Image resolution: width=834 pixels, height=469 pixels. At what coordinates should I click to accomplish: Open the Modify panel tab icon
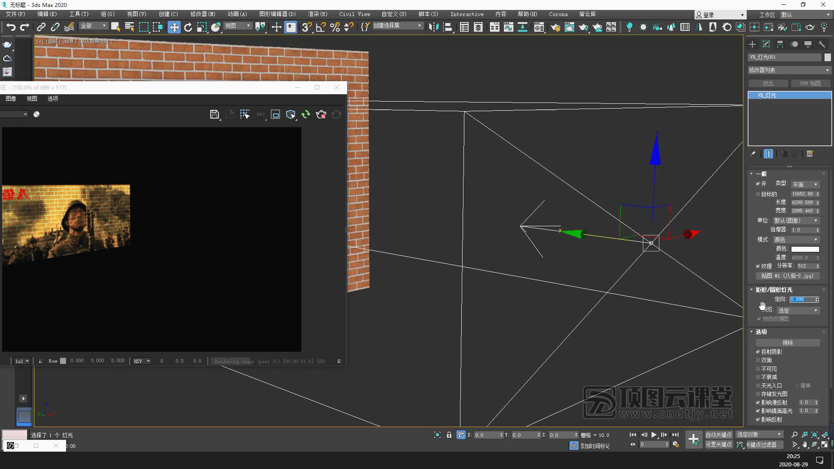tap(766, 44)
